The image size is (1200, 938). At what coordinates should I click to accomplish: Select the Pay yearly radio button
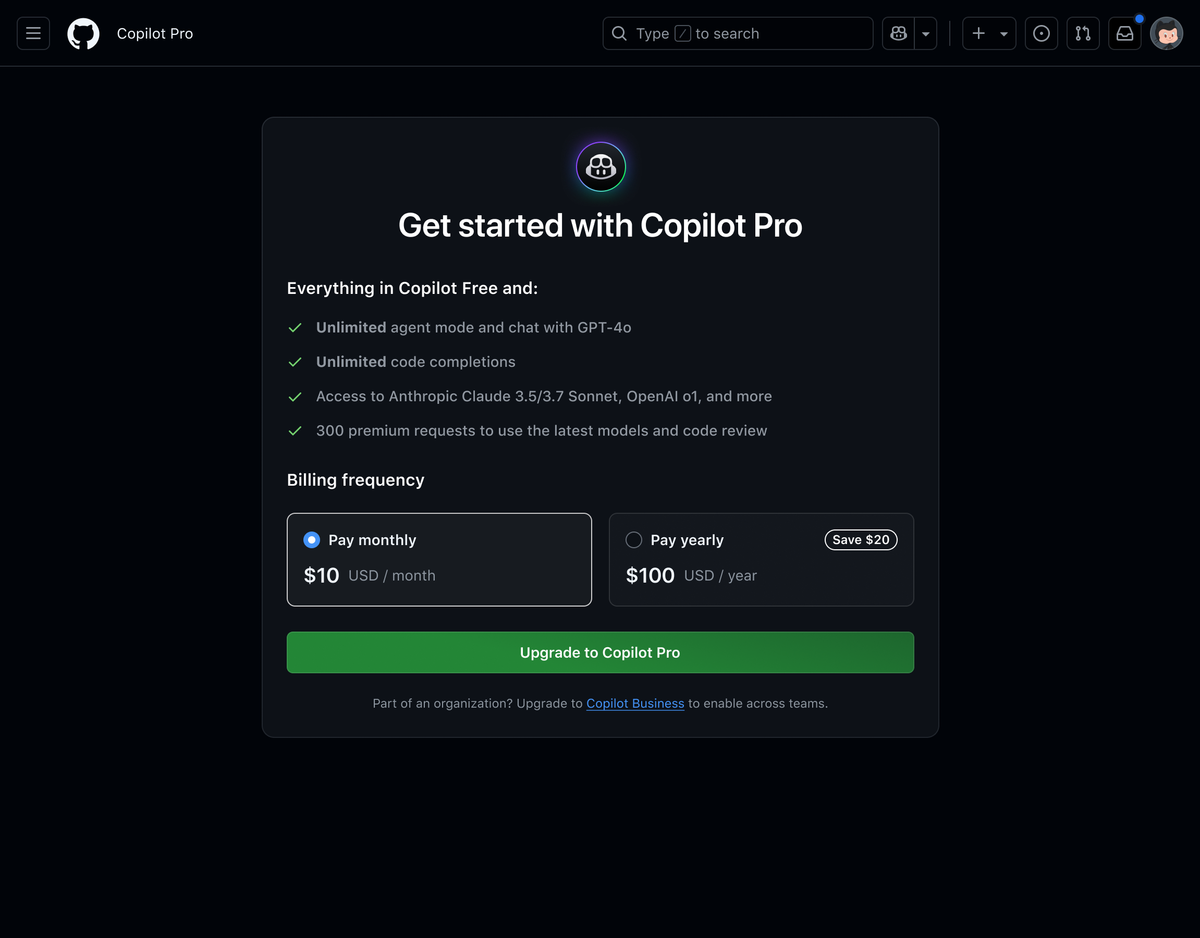pyautogui.click(x=633, y=540)
